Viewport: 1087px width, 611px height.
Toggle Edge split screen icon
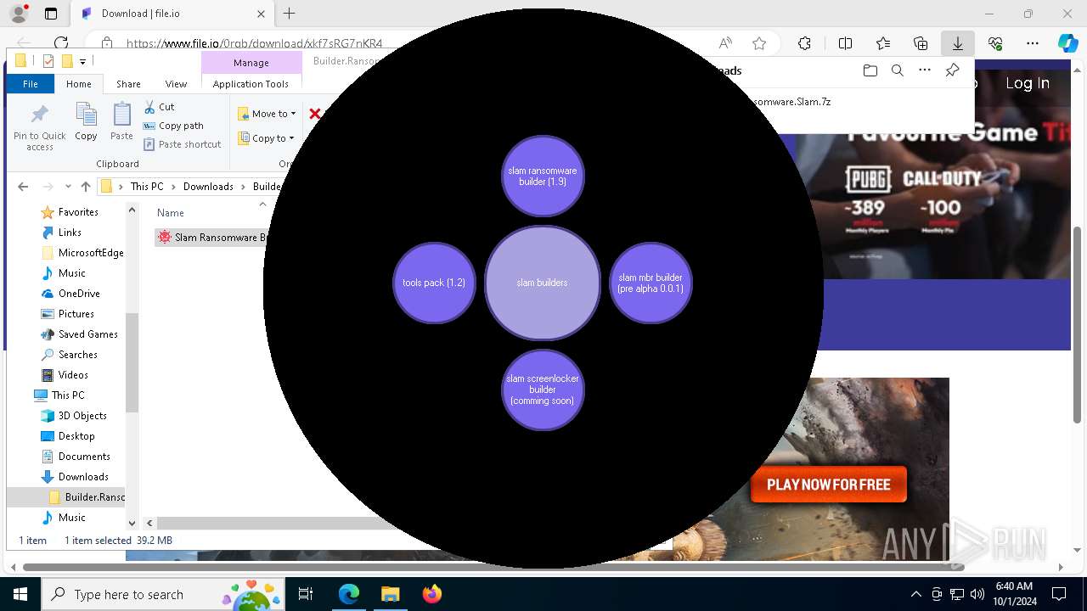pyautogui.click(x=845, y=43)
